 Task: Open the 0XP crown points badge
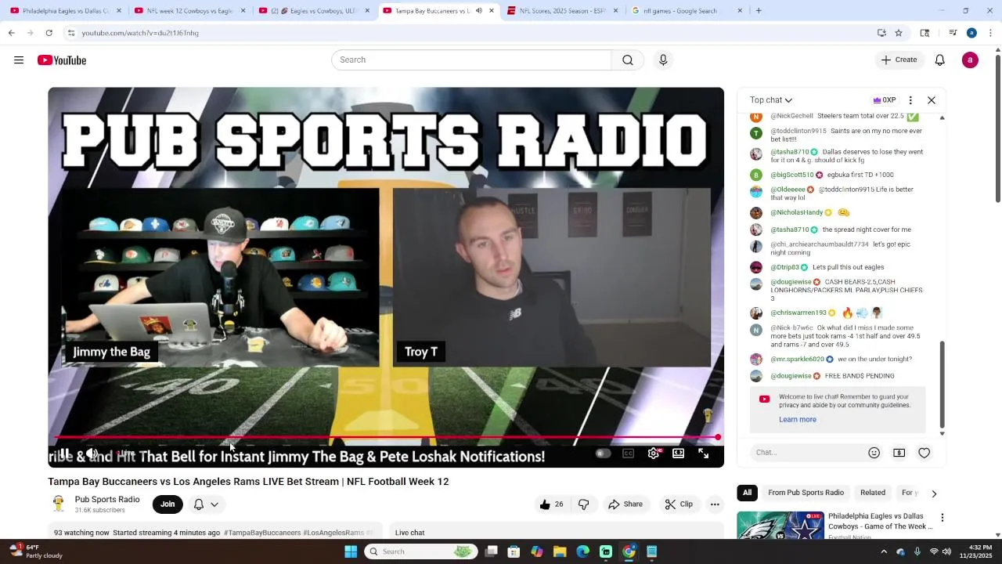pos(885,100)
